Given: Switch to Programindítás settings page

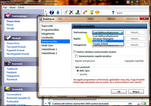Looking at the screenshot, I should click(x=55, y=30).
